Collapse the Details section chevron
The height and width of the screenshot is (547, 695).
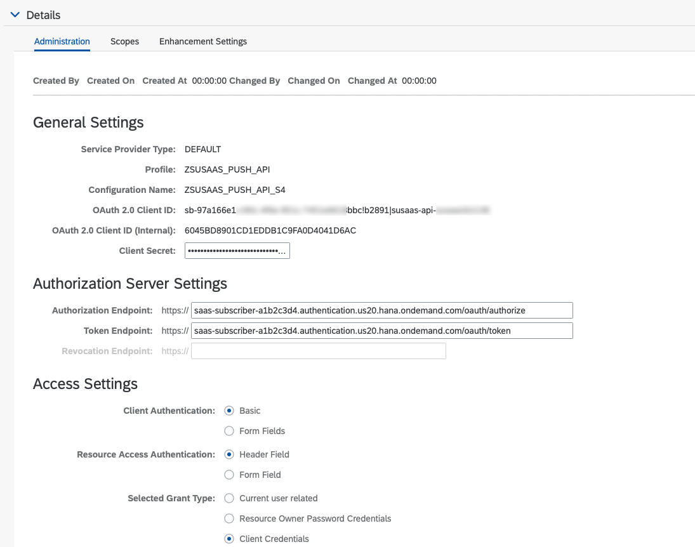pyautogui.click(x=15, y=15)
